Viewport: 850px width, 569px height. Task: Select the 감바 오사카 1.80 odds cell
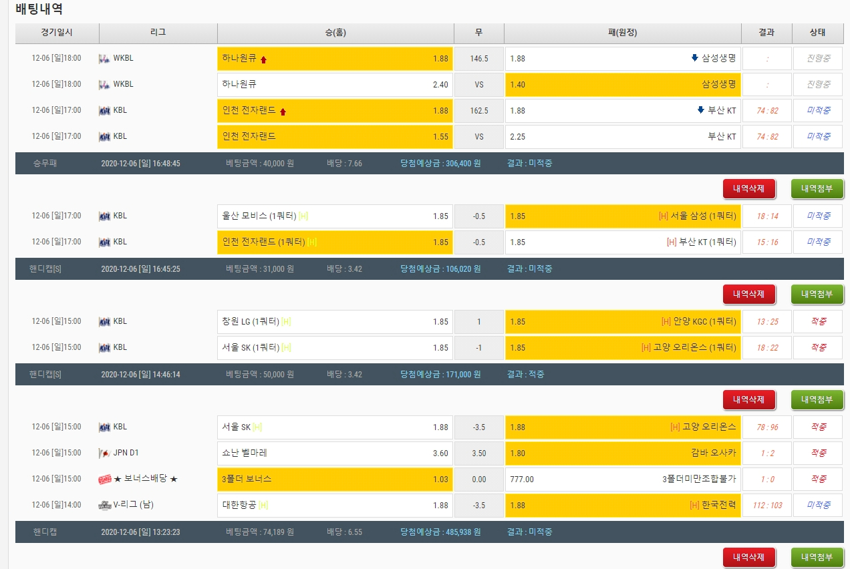(623, 453)
